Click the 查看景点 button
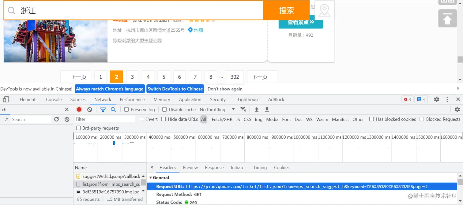The image size is (463, 205). click(301, 22)
